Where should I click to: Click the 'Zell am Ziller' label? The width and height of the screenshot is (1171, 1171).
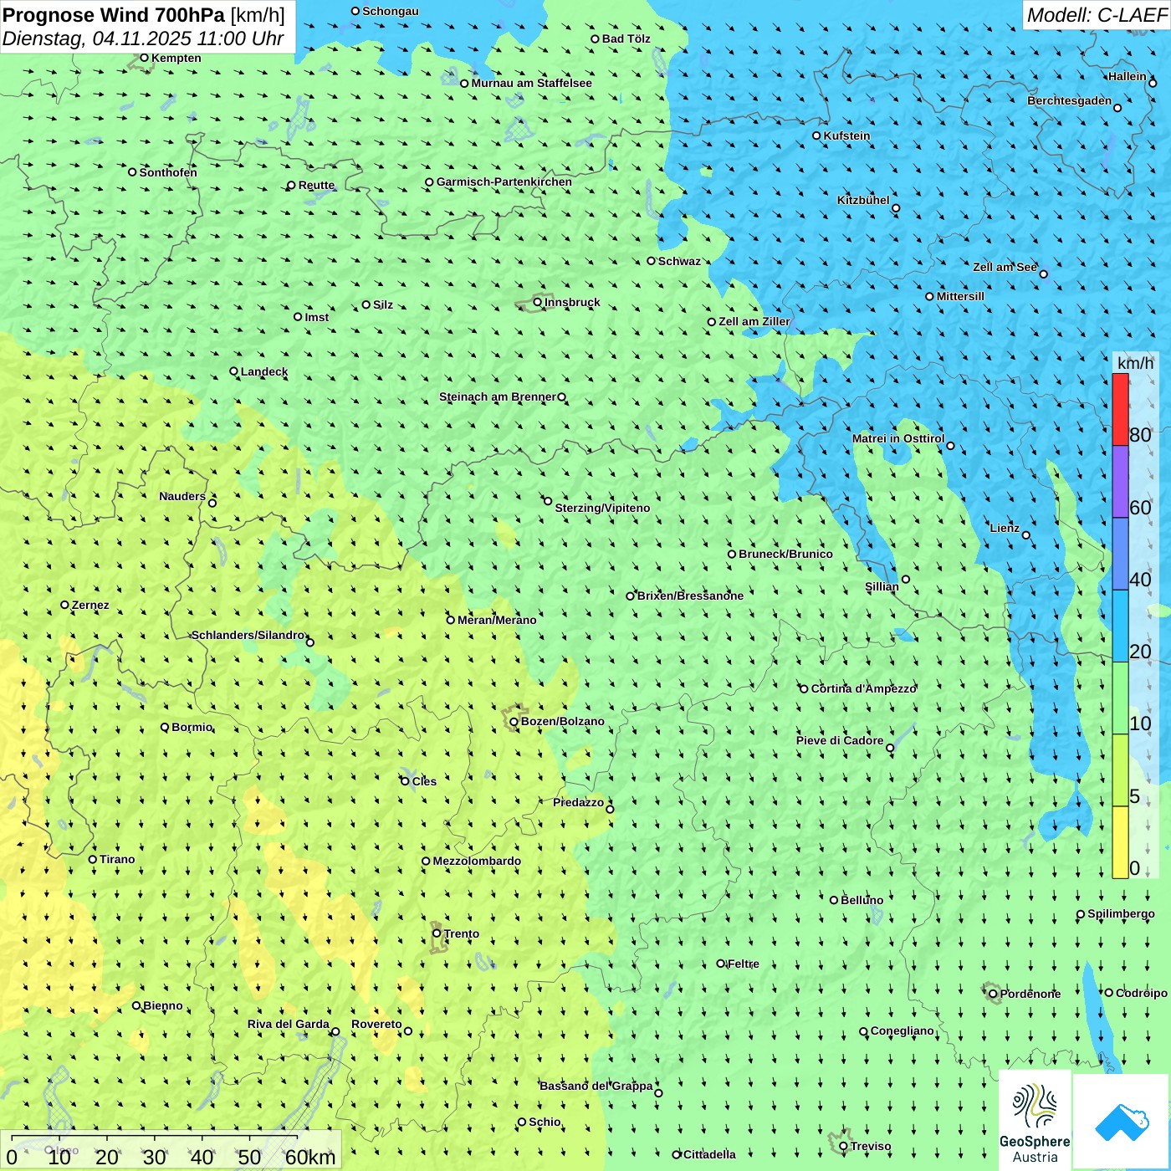[x=754, y=321]
